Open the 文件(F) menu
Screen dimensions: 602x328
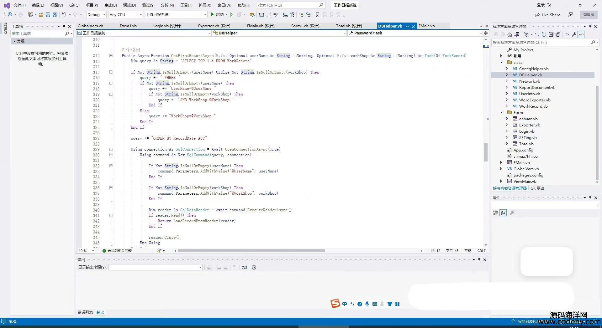19,5
